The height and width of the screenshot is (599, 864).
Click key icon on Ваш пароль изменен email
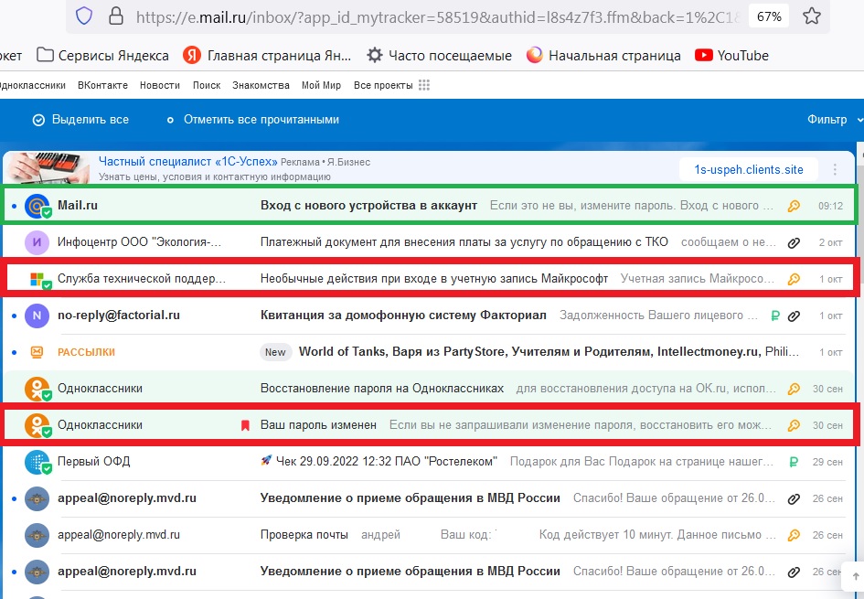tap(794, 425)
